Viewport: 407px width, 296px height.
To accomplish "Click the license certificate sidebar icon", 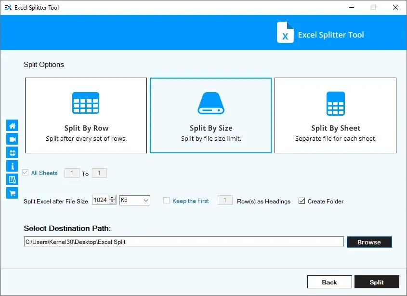I will (12, 180).
